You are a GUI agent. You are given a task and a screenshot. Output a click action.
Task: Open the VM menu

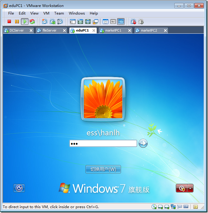pyautogui.click(x=46, y=13)
